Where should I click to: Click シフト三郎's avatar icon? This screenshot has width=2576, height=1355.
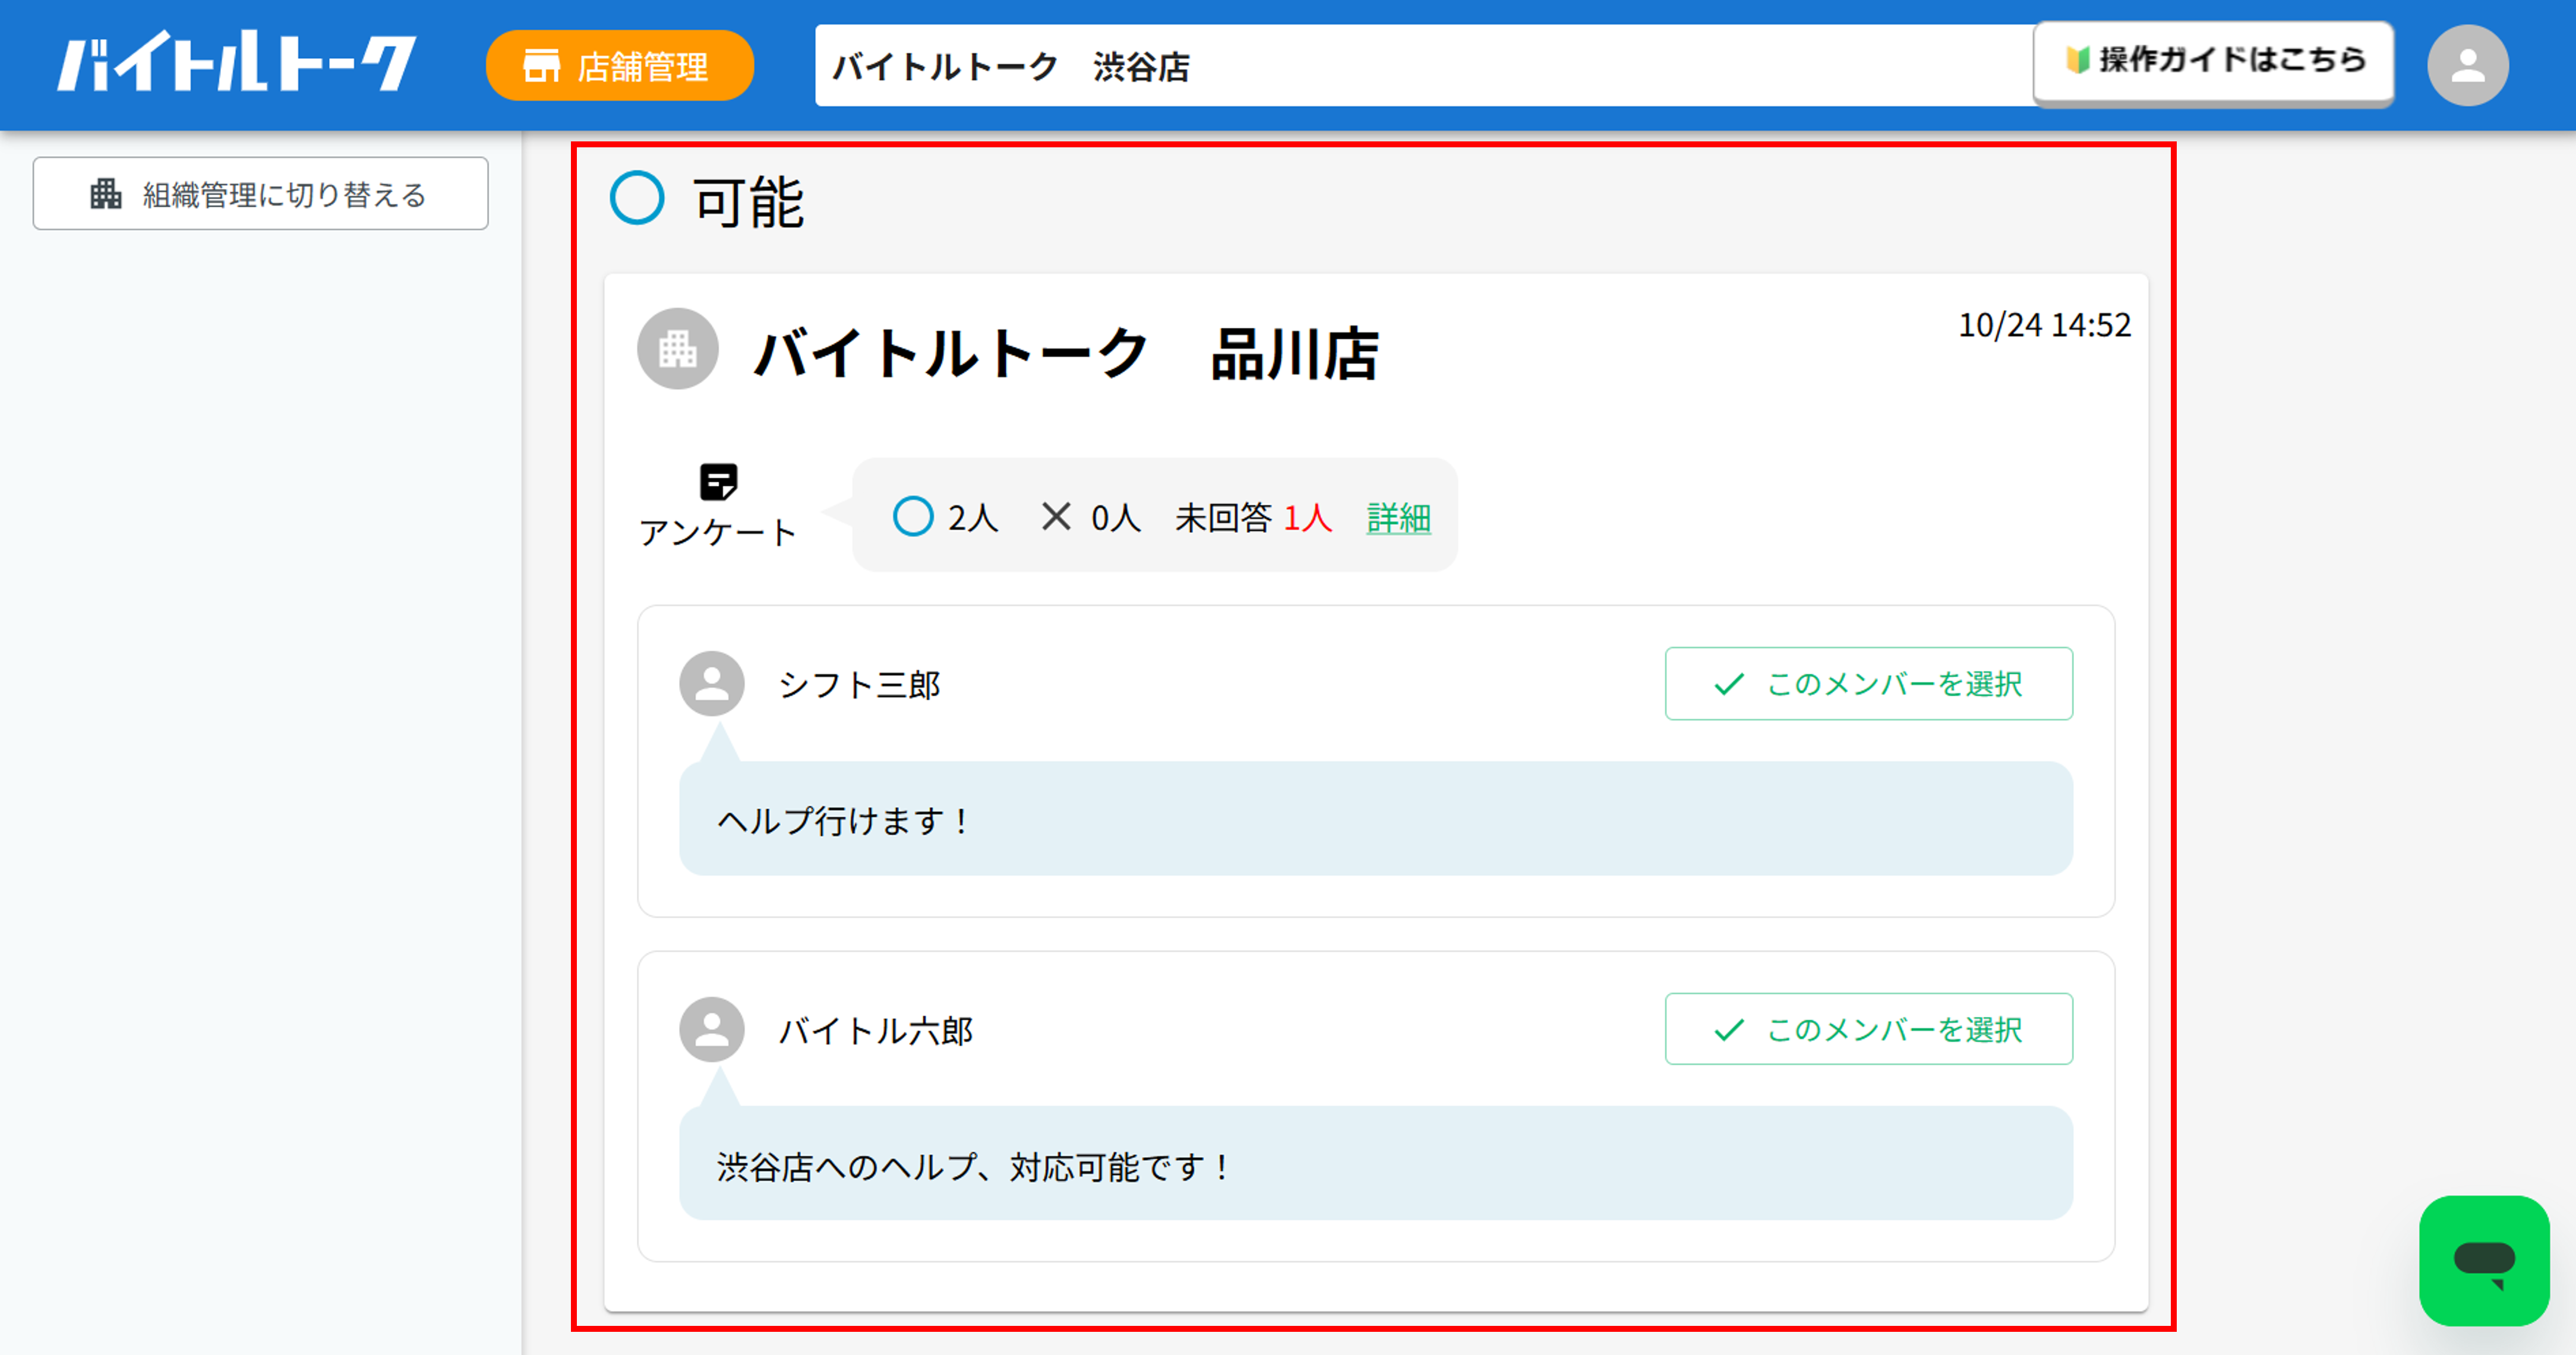[x=712, y=684]
